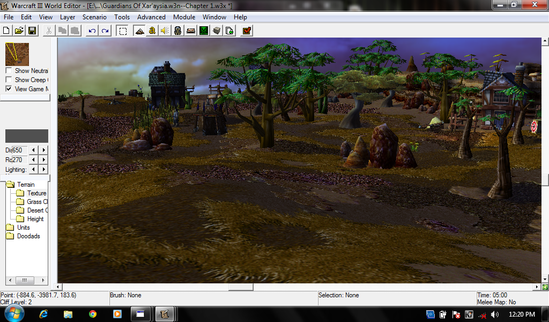The width and height of the screenshot is (549, 322).
Task: Open the Sound Editor module
Action: [x=165, y=31]
